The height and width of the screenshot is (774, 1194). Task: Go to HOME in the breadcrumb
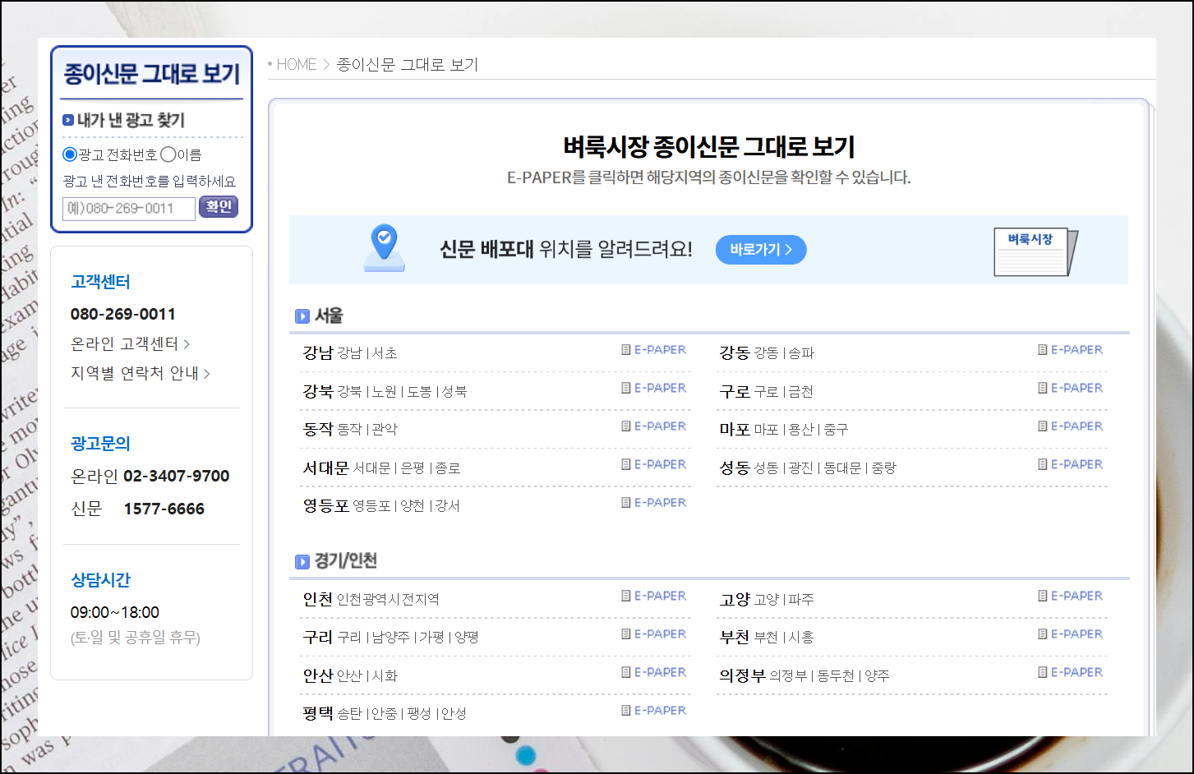click(x=296, y=64)
